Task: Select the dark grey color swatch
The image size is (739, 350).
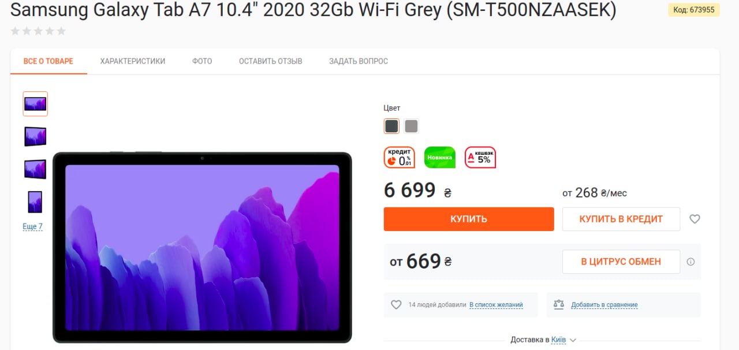Action: (391, 126)
